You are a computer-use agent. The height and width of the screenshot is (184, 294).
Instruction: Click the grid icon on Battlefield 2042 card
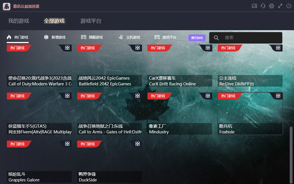(138, 48)
